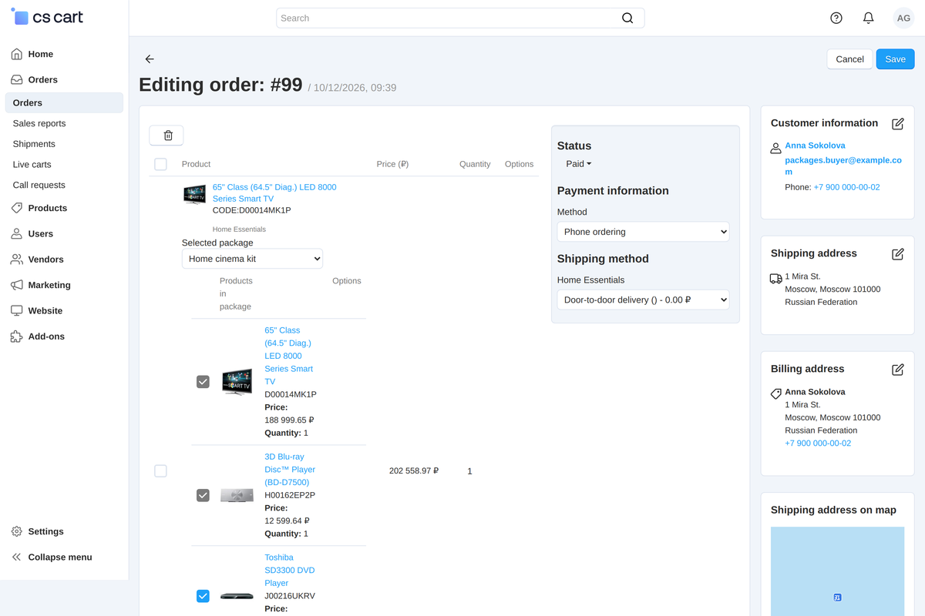This screenshot has height=616, width=925.
Task: Open the Phone ordering payment method dropdown
Action: (x=643, y=232)
